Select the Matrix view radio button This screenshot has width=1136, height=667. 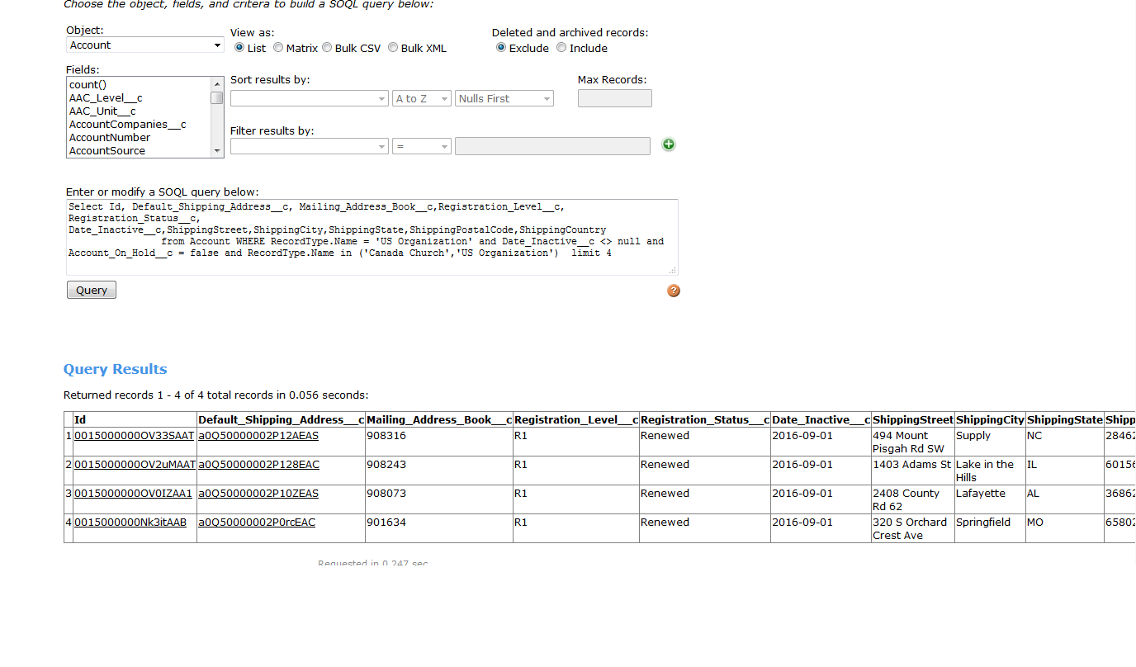(278, 48)
